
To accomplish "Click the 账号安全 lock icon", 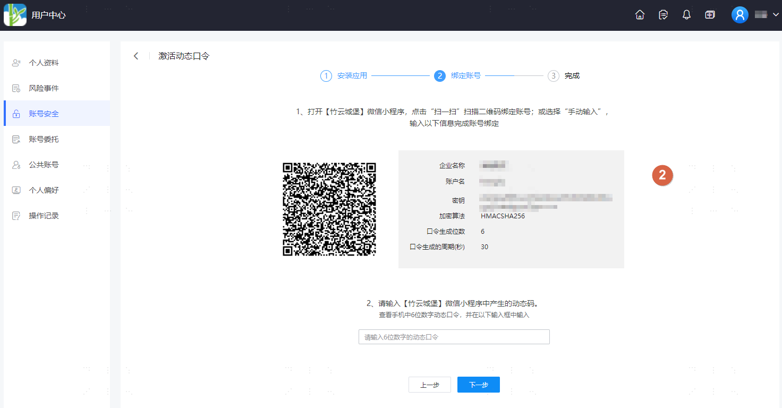I will tap(16, 114).
